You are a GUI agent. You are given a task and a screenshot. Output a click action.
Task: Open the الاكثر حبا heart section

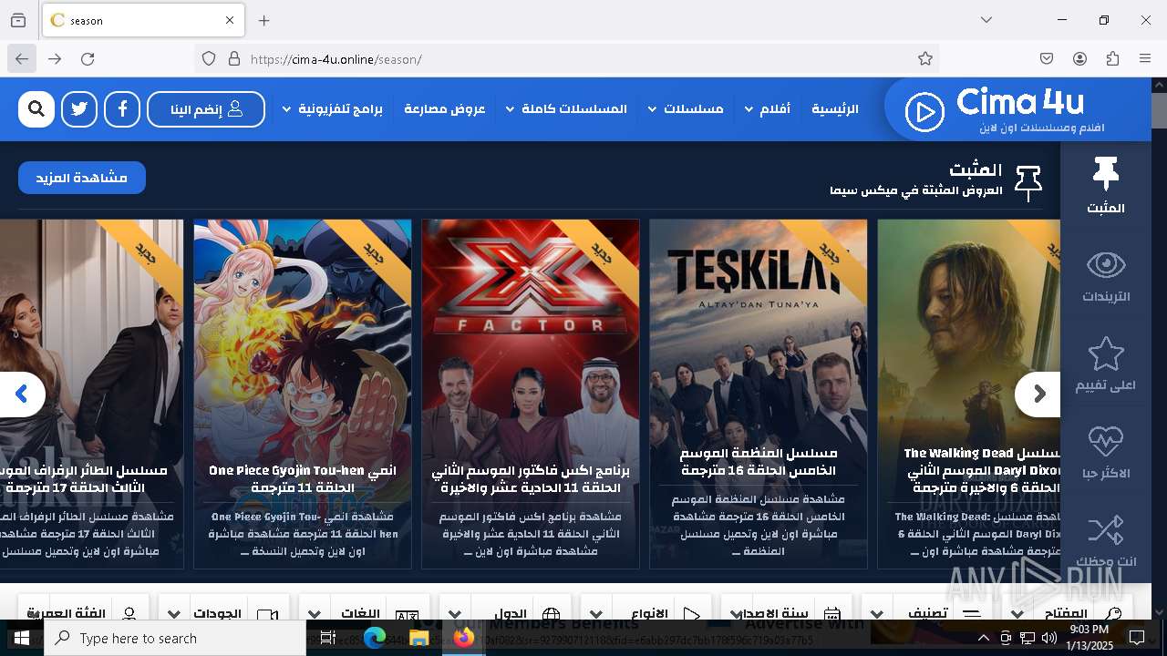click(1106, 452)
